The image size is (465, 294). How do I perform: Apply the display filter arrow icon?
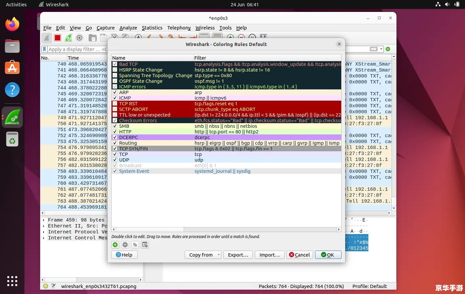click(374, 49)
